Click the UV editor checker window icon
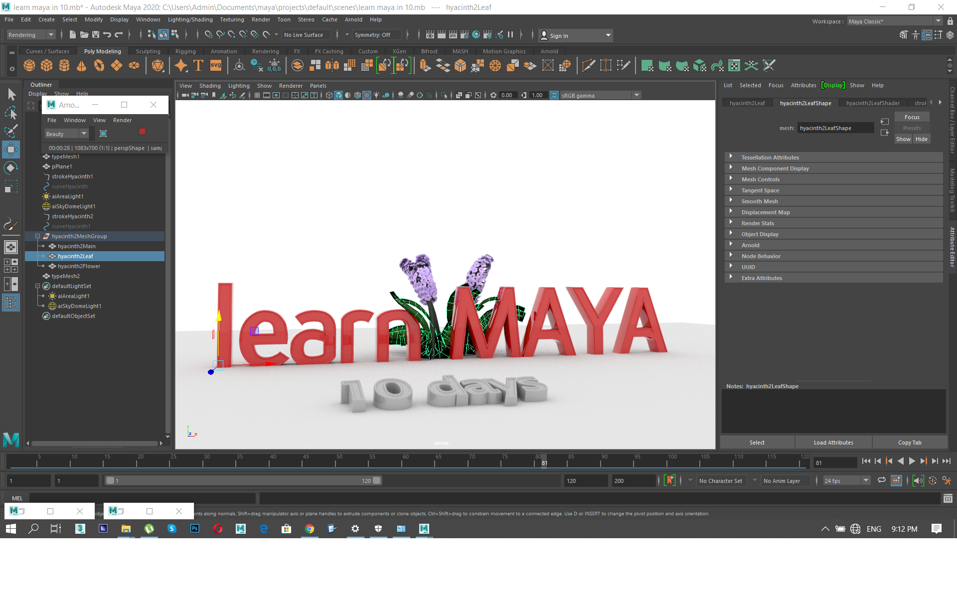957x602 pixels. 734,66
